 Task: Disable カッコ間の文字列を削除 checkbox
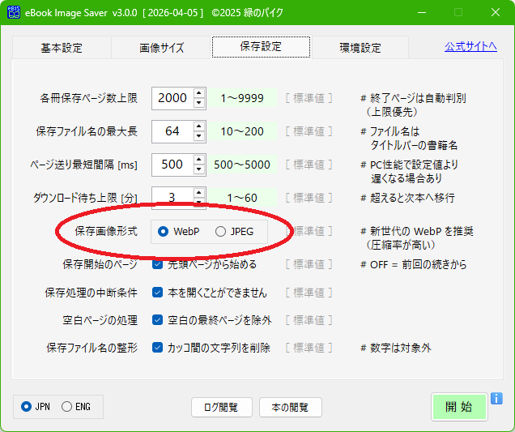click(x=158, y=348)
